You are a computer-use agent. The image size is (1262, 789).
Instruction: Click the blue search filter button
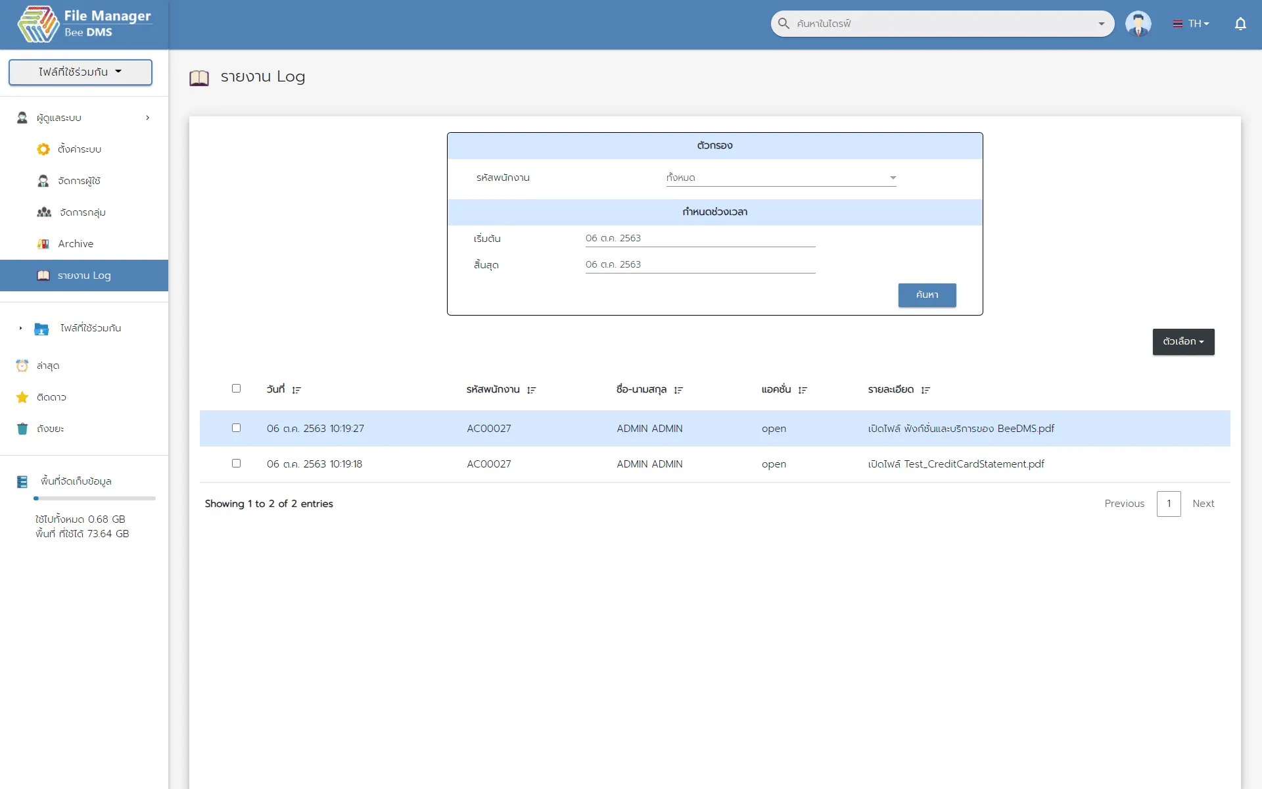coord(927,295)
